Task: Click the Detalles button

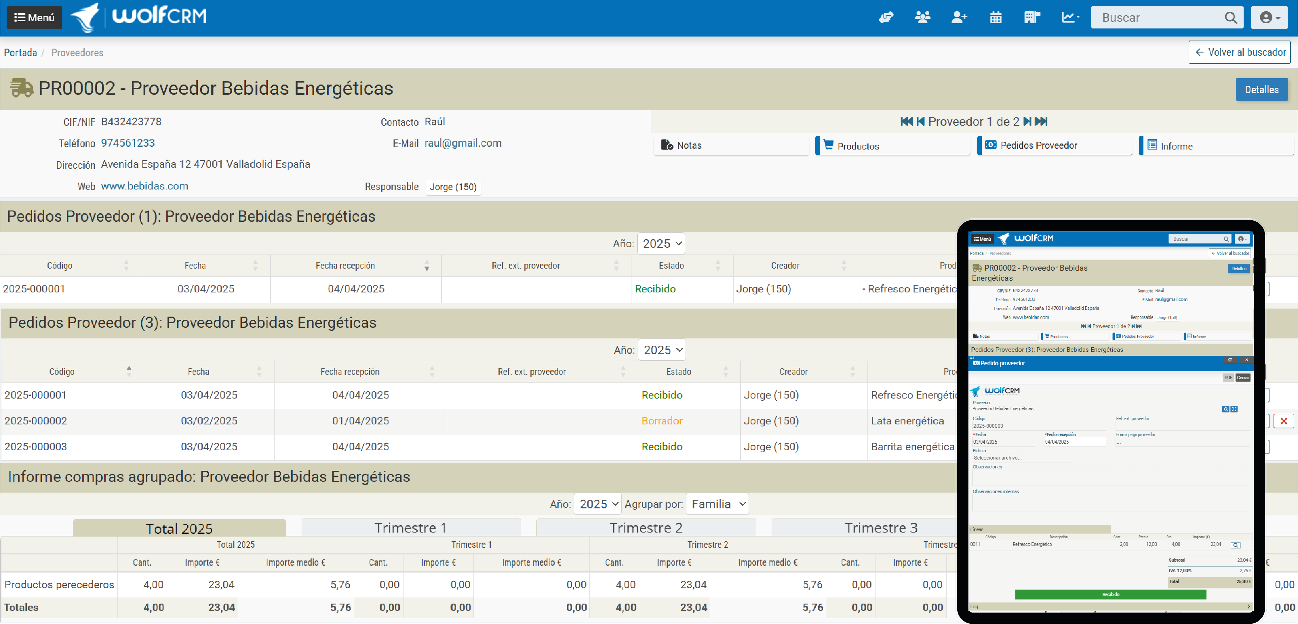Action: 1261,90
